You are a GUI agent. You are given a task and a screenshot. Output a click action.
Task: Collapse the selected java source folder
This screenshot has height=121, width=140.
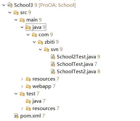(x=22, y=27)
